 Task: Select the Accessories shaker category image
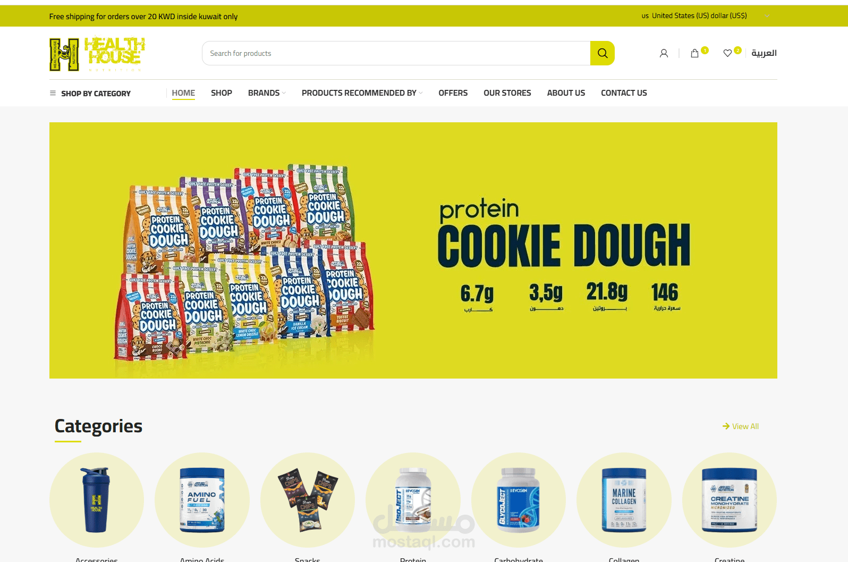click(97, 500)
